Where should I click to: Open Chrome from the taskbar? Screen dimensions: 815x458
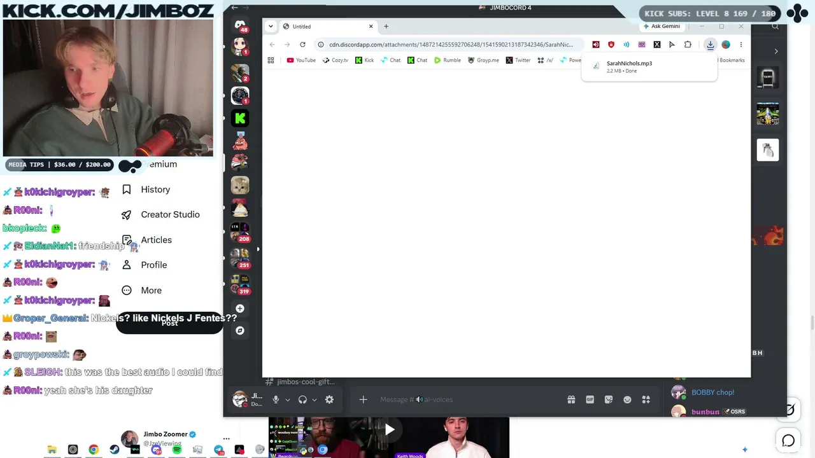[x=94, y=450]
